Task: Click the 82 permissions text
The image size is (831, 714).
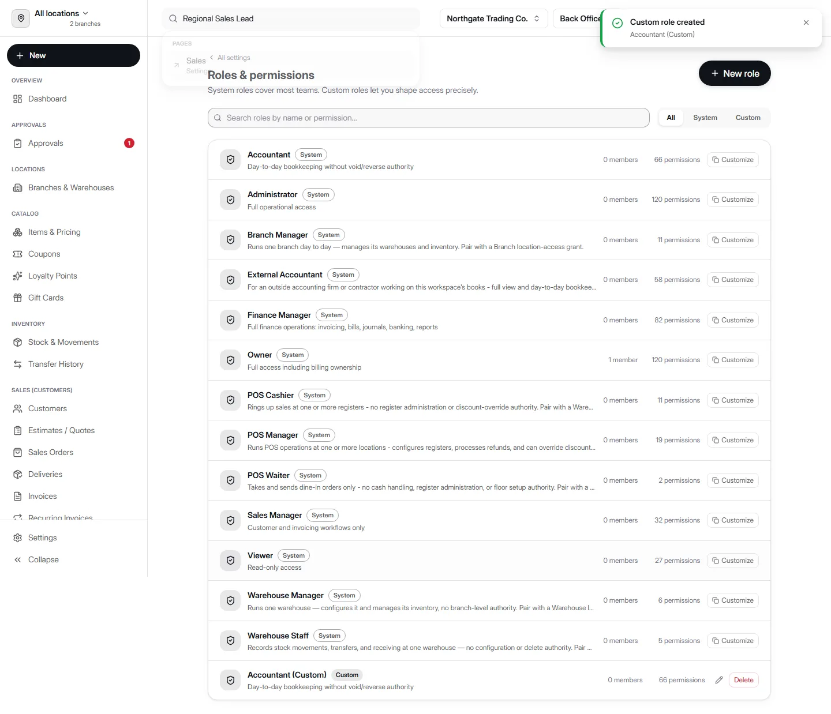Action: tap(677, 321)
